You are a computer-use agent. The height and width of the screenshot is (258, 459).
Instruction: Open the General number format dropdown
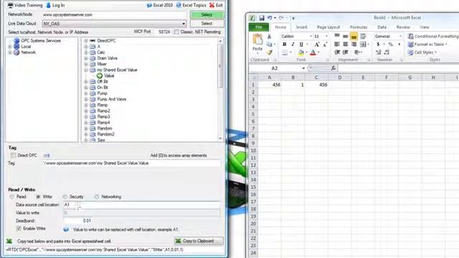click(x=400, y=37)
